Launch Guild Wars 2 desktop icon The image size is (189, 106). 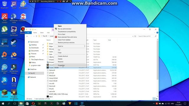point(23,17)
